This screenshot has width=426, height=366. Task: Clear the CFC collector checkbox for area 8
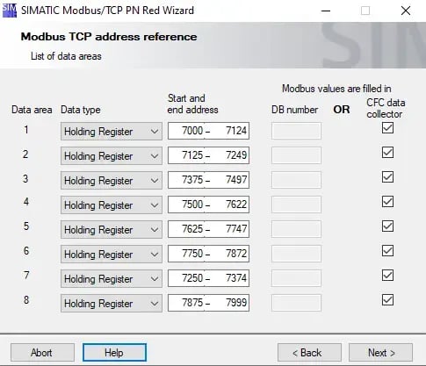[x=387, y=300]
